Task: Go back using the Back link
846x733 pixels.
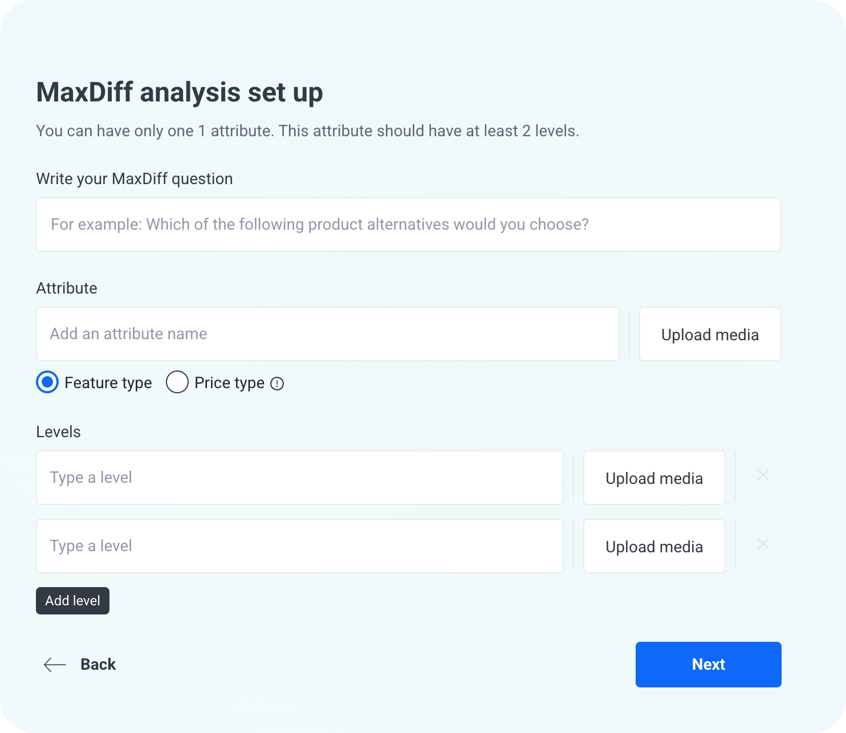Action: point(97,665)
